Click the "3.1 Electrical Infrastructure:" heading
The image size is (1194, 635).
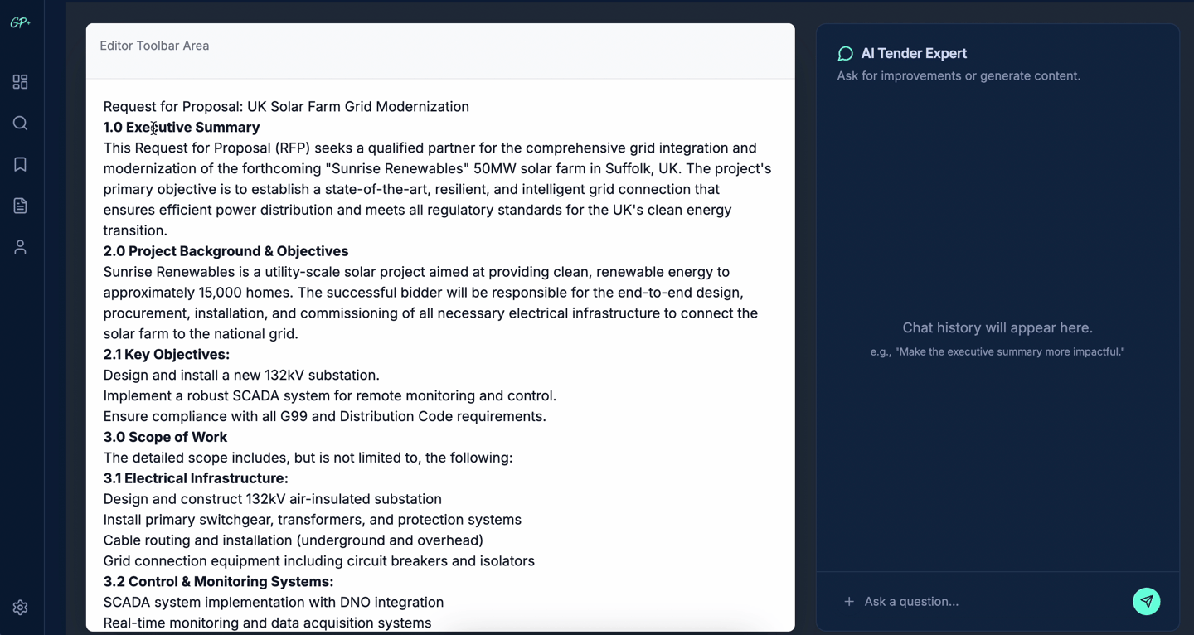[196, 478]
